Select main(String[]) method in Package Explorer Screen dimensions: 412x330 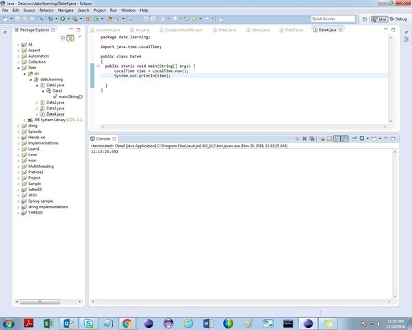[68, 97]
